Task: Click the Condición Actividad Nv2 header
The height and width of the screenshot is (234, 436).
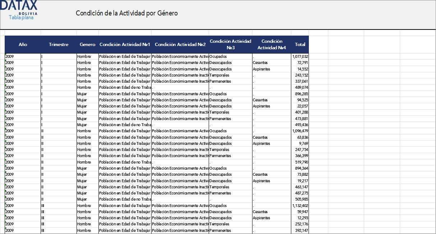Action: [180, 45]
